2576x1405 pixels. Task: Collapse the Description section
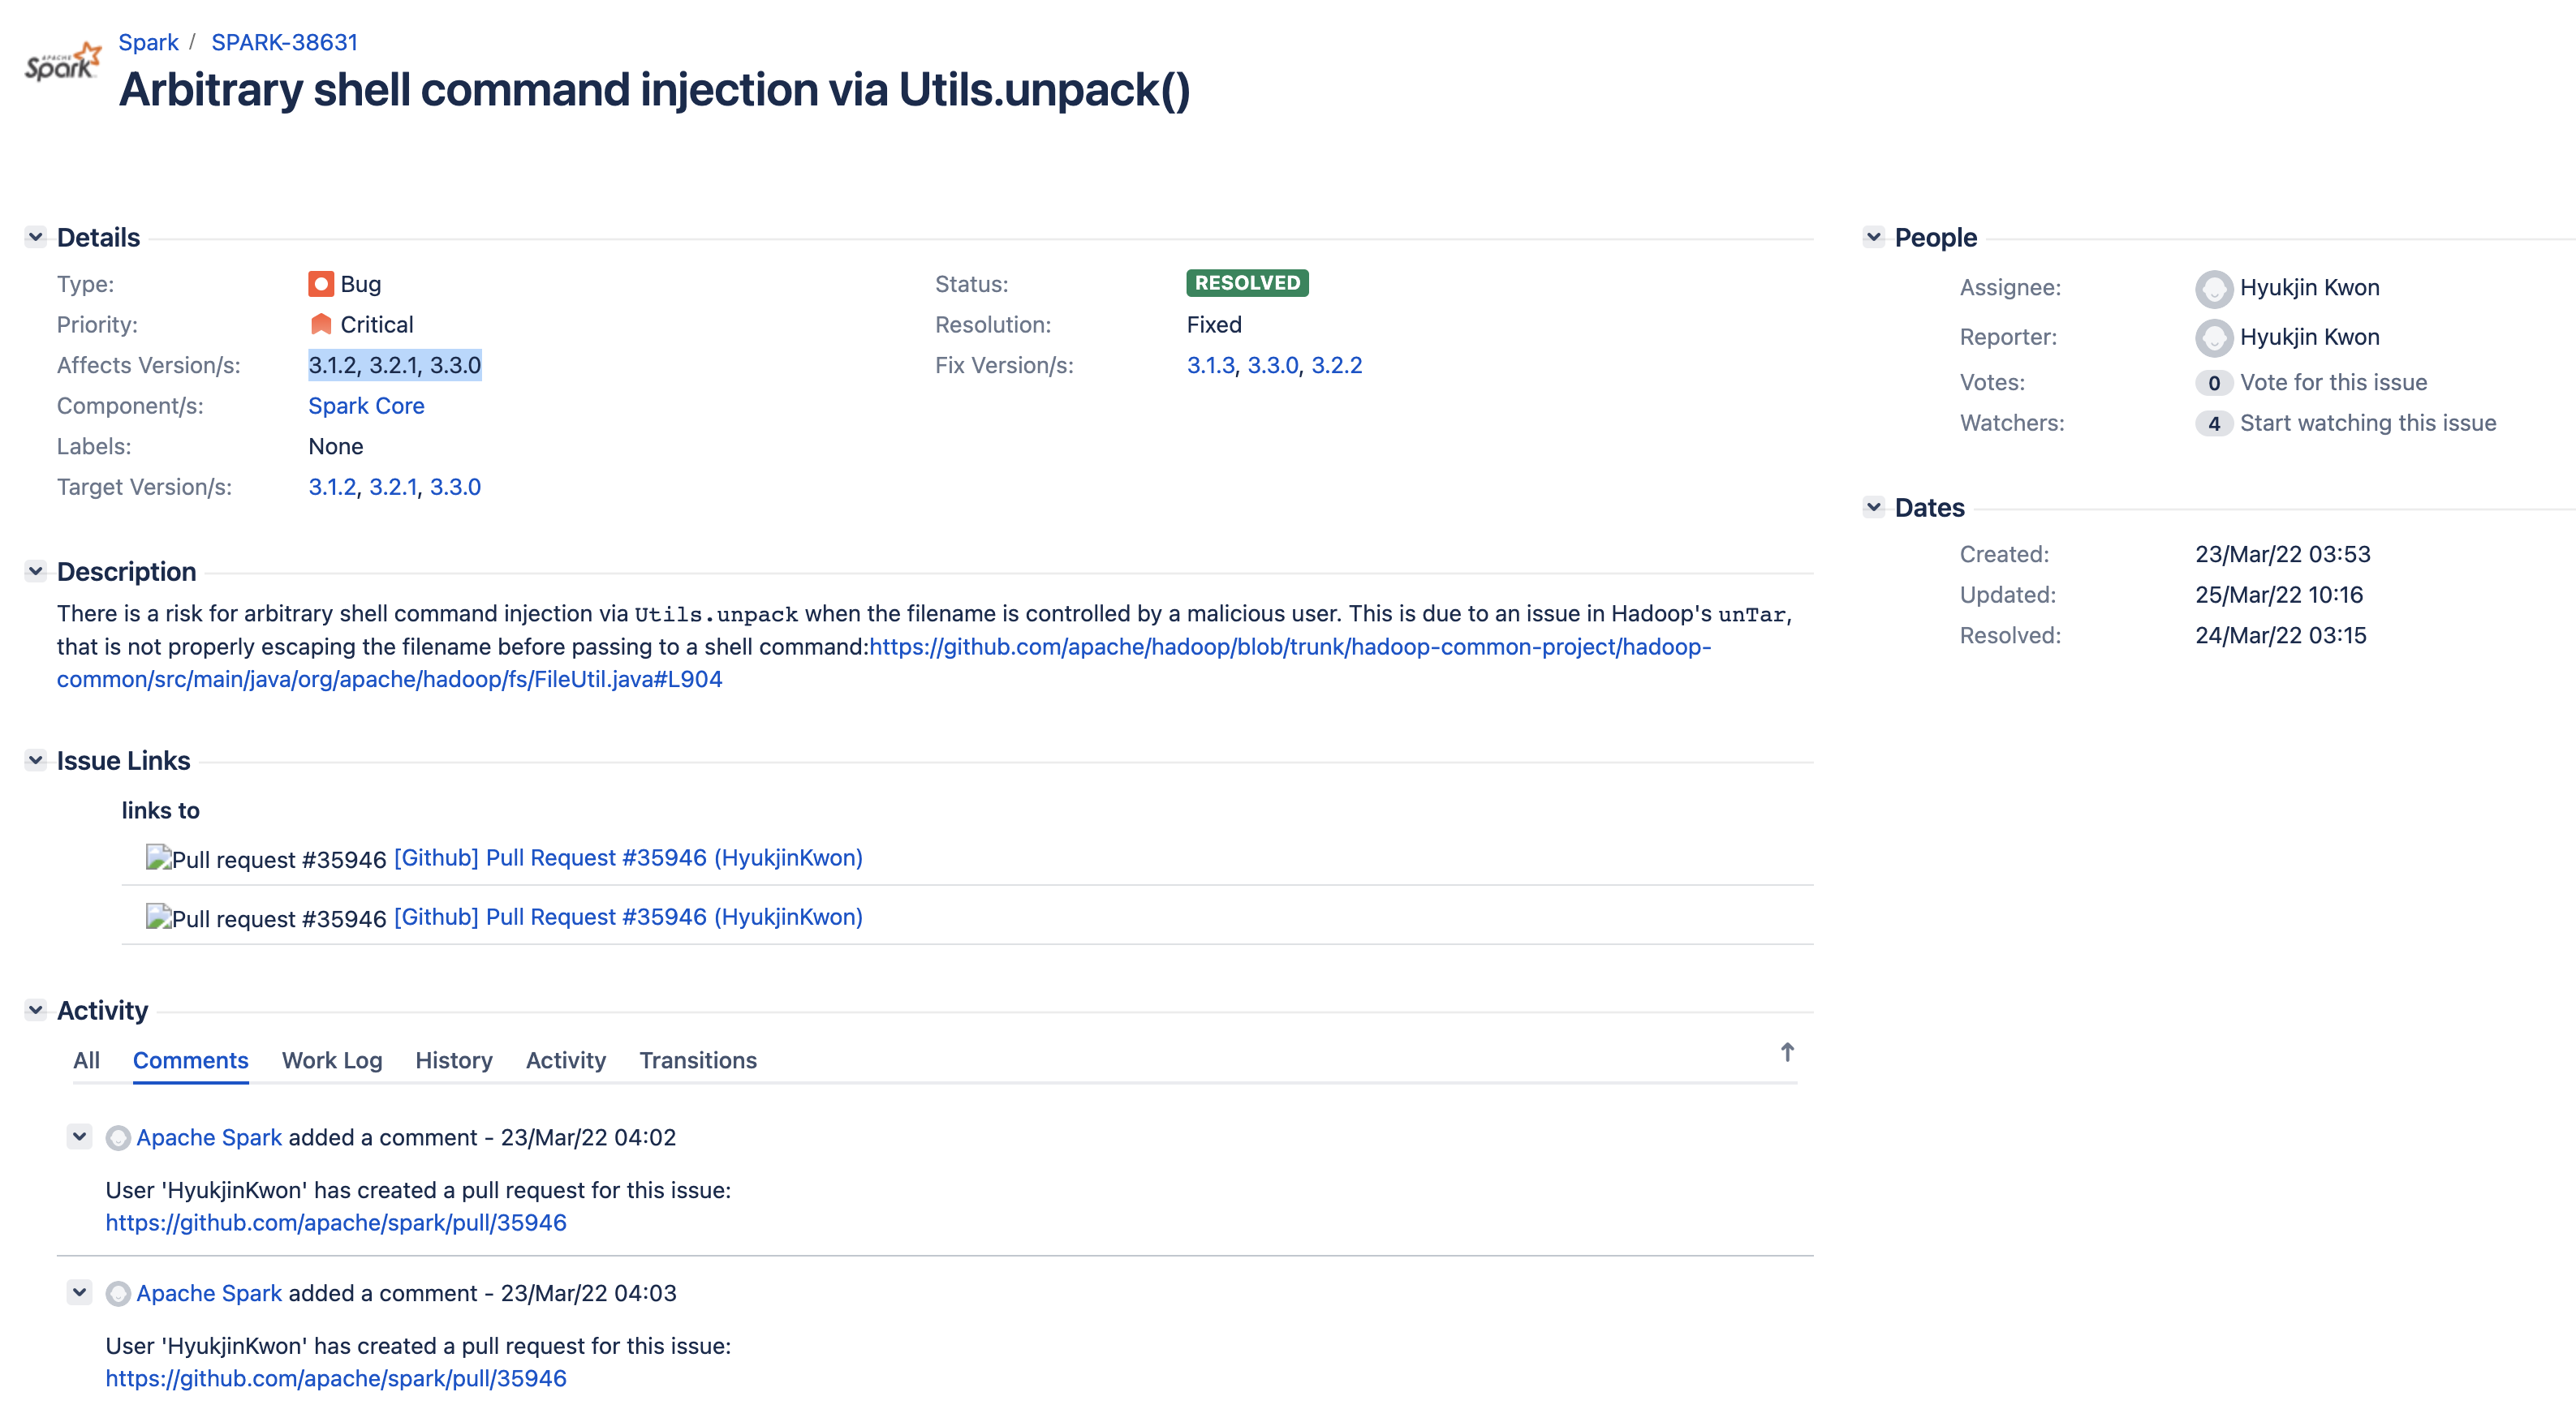(x=36, y=572)
